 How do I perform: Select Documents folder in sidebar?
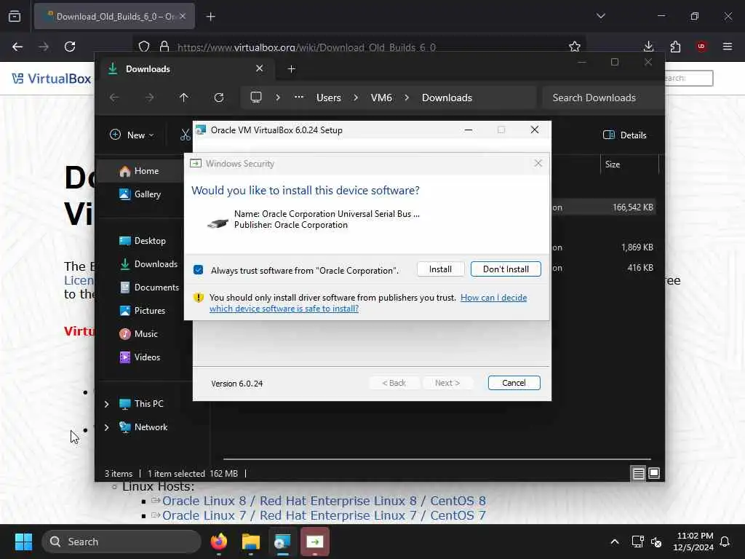[149, 287]
